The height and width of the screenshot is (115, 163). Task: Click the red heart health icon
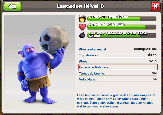point(82,27)
